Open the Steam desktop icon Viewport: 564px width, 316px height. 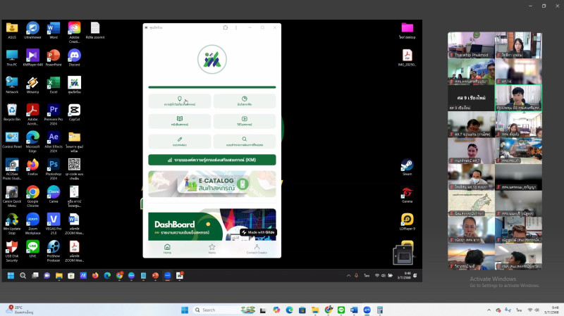tap(407, 167)
